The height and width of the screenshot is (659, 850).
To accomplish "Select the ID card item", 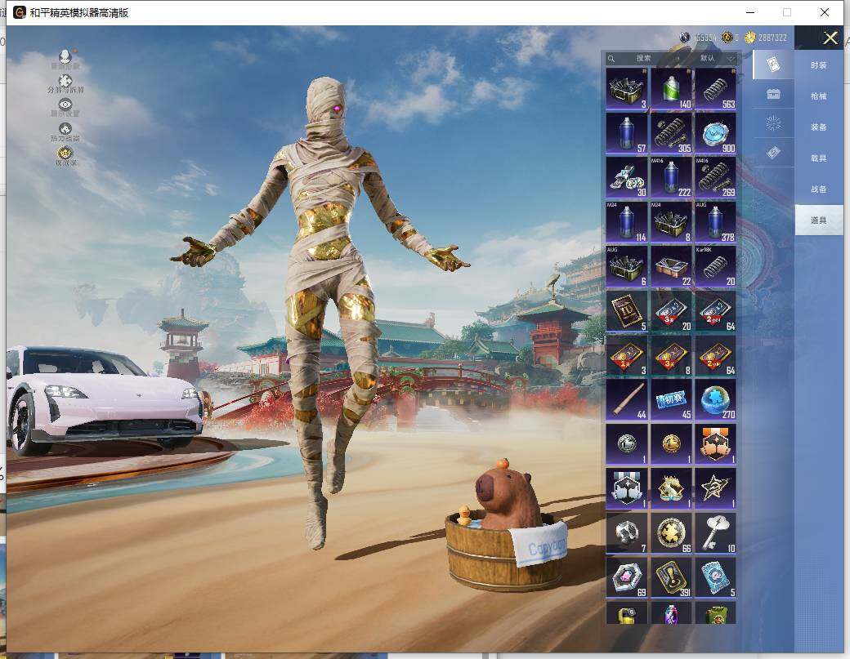I will 627,311.
